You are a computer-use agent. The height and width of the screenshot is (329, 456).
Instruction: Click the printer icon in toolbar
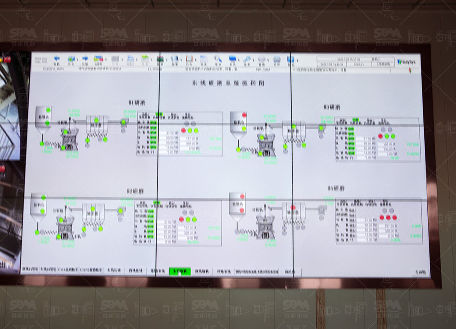(x=277, y=59)
